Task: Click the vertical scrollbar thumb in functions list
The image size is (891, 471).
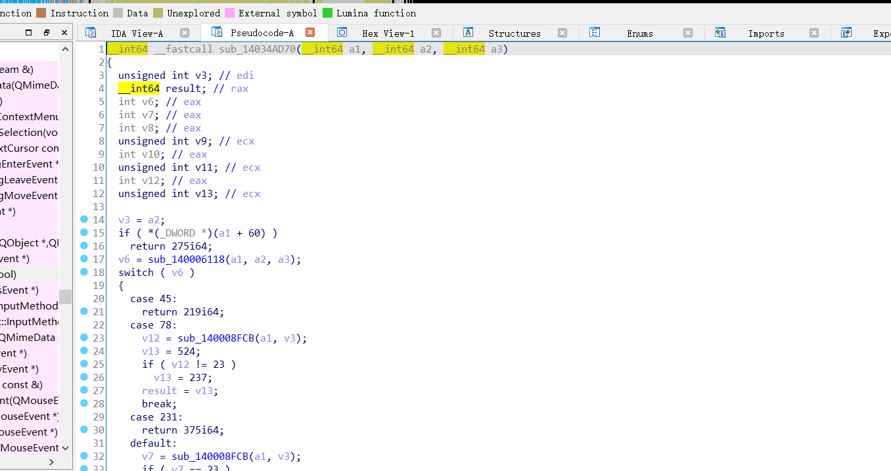Action: click(65, 297)
